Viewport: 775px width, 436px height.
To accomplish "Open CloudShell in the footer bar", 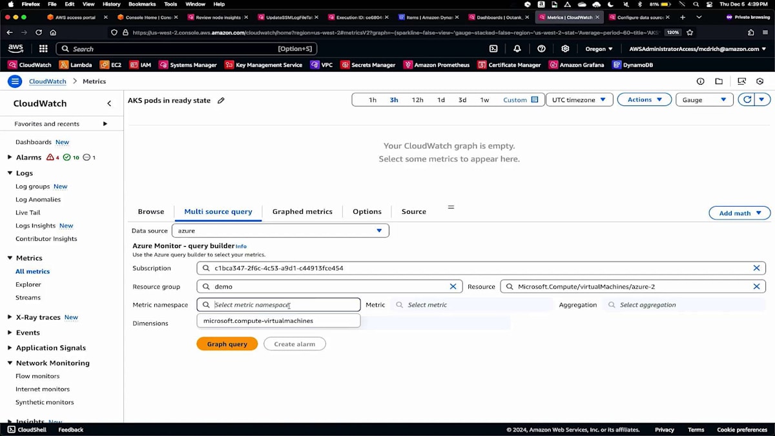I will click(26, 430).
